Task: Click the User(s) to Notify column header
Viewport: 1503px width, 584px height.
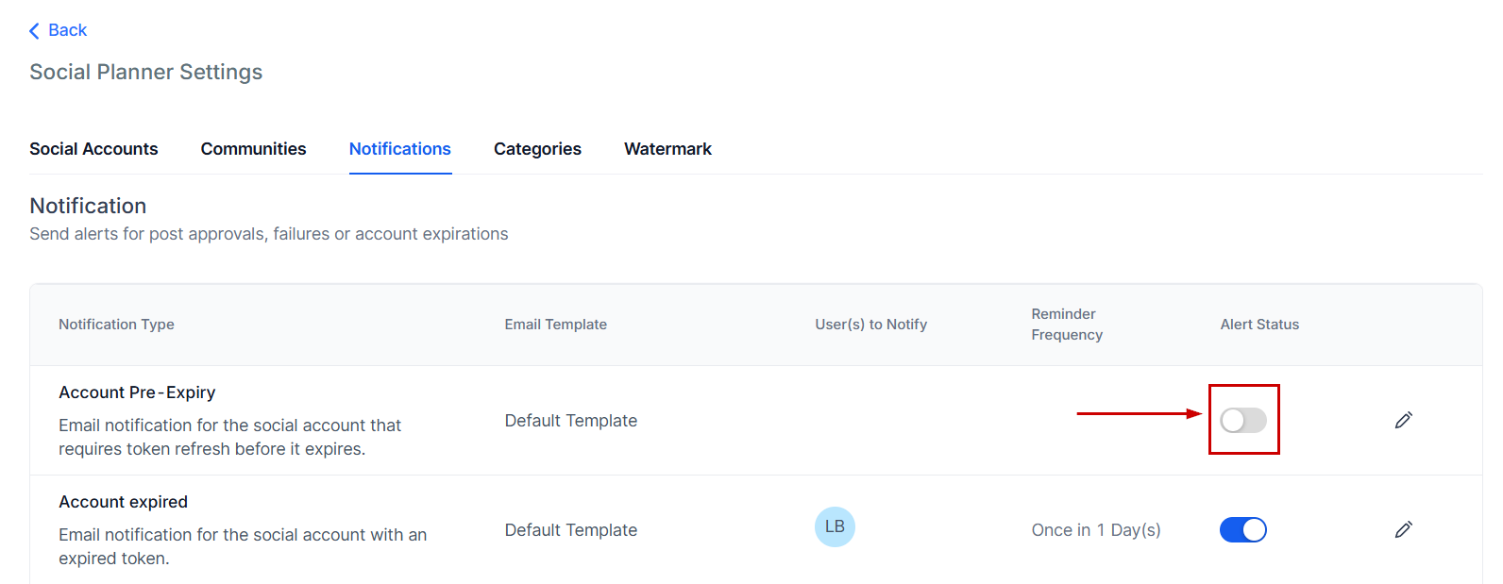Action: click(x=870, y=325)
